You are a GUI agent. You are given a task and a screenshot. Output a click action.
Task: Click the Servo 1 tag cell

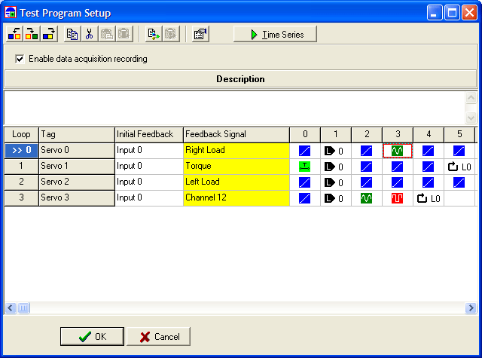(x=77, y=167)
